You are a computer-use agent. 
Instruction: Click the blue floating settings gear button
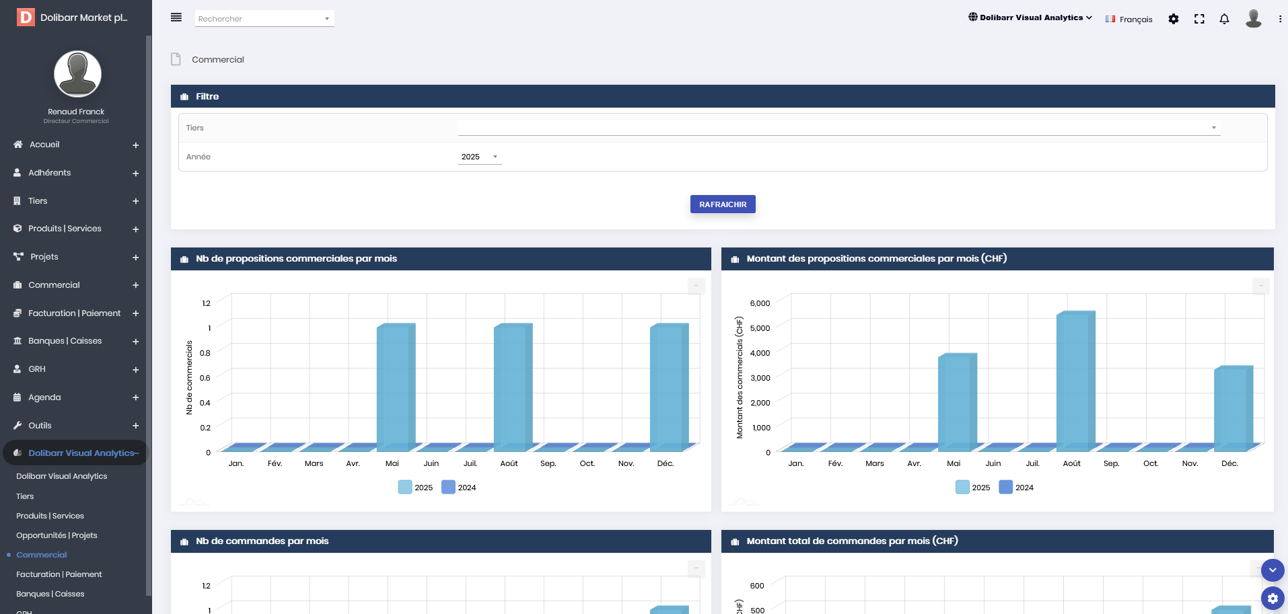coord(1273,598)
